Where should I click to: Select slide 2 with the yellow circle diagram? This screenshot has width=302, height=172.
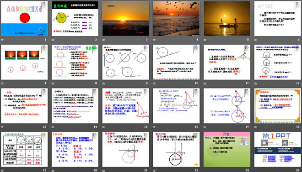[x=75, y=19]
